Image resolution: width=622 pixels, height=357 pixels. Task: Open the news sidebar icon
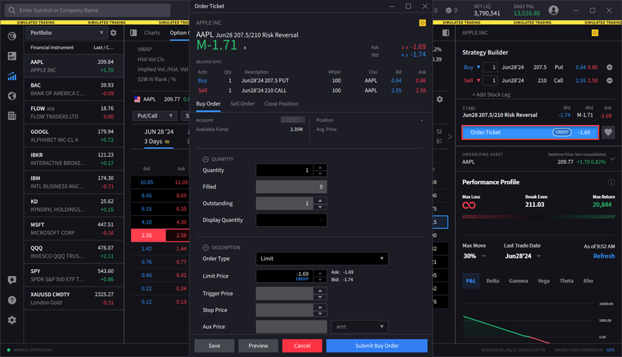click(x=12, y=115)
